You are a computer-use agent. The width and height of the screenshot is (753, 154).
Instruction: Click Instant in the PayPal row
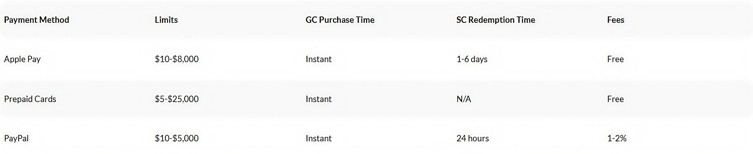pos(319,138)
